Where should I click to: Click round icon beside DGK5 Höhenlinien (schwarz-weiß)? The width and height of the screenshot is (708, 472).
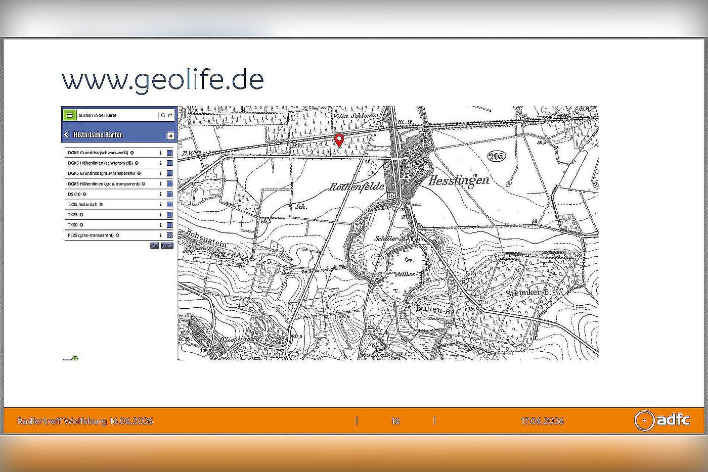pyautogui.click(x=137, y=163)
